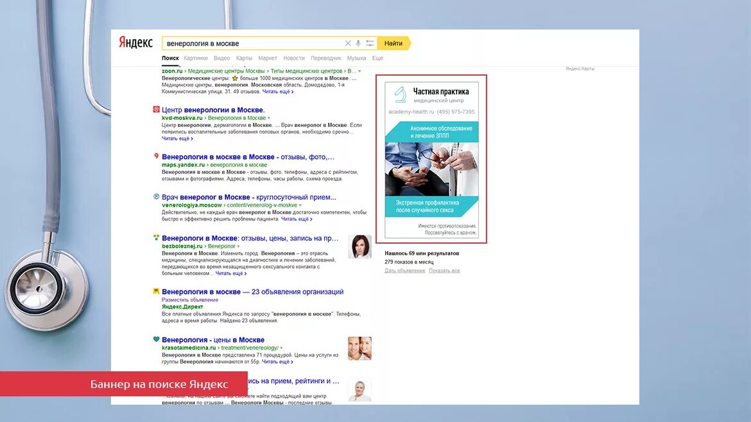The image size is (751, 422).
Task: Expand zoon.ru result dropdown arrow
Action: pyautogui.click(x=359, y=71)
